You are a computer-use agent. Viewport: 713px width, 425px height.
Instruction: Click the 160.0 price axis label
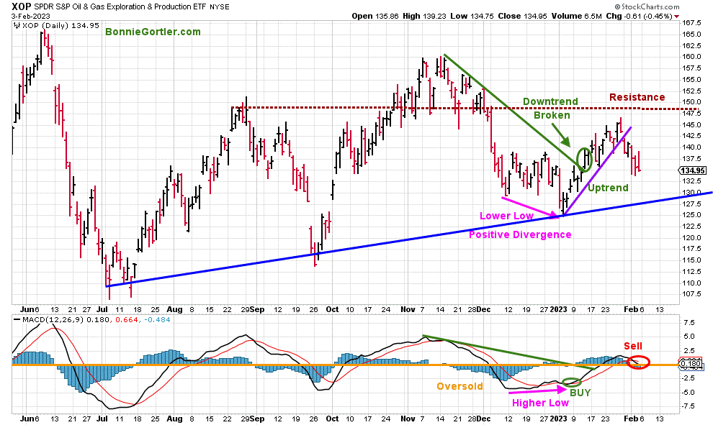pyautogui.click(x=691, y=57)
